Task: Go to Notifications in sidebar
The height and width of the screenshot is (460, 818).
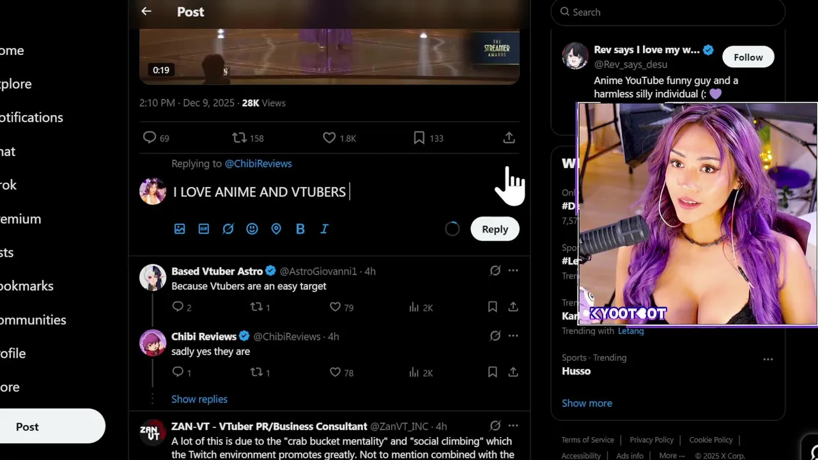Action: pos(31,118)
